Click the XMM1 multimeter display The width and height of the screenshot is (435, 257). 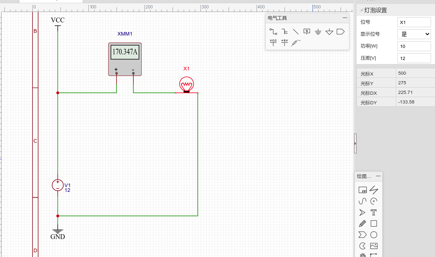point(125,52)
